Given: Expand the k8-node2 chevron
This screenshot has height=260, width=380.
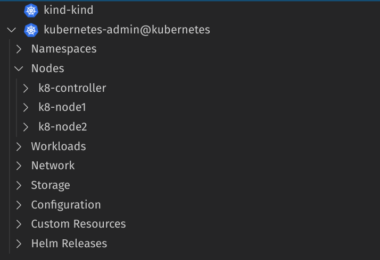Looking at the screenshot, I should click(26, 127).
